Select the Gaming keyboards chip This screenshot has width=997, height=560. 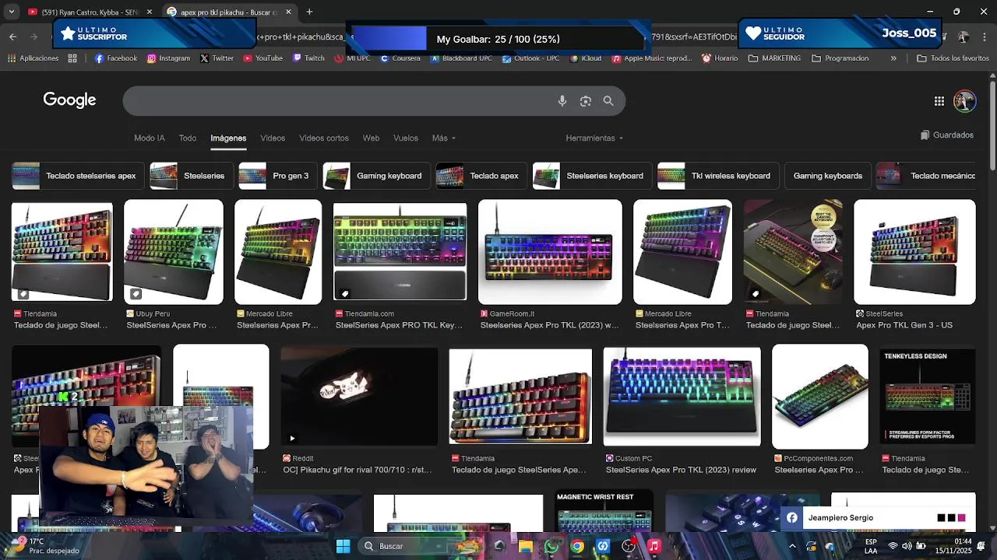click(x=827, y=176)
